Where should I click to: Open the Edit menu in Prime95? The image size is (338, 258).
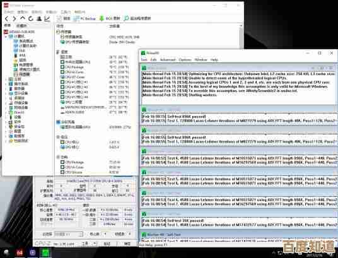point(153,59)
